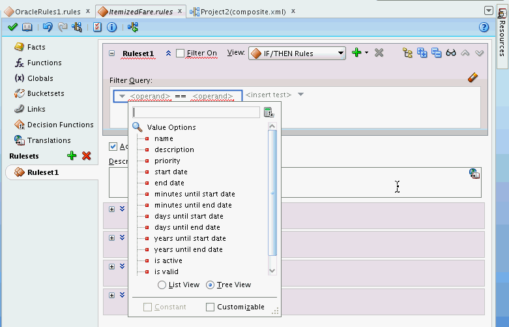Viewport: 509px width, 327px height.
Task: Click the Value Options scrollbar up arrow
Action: [x=272, y=126]
